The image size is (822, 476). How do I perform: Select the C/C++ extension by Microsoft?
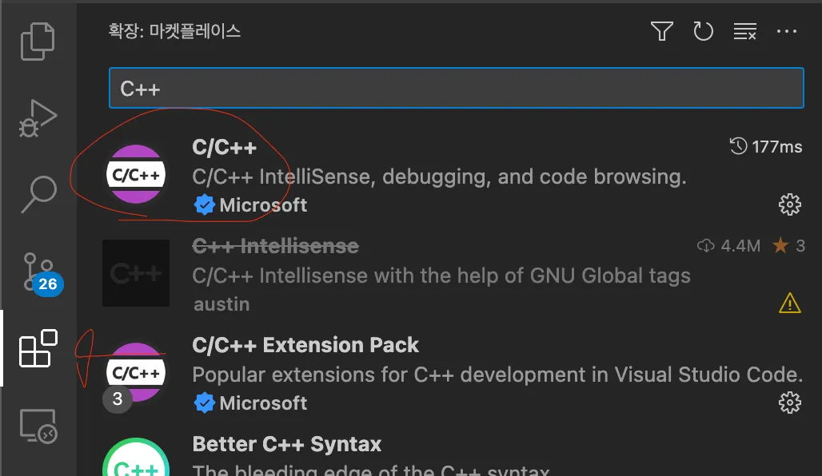pyautogui.click(x=440, y=176)
